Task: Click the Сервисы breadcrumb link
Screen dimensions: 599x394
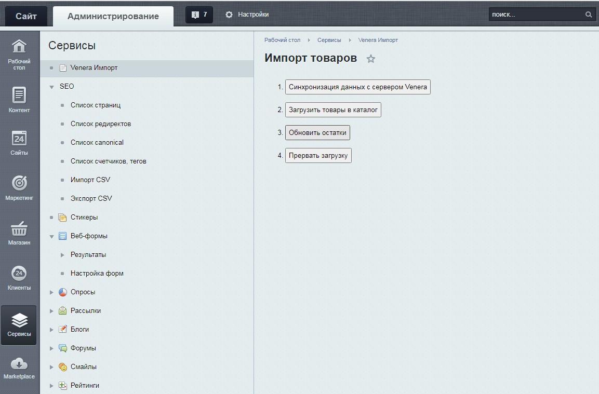Action: [x=329, y=40]
